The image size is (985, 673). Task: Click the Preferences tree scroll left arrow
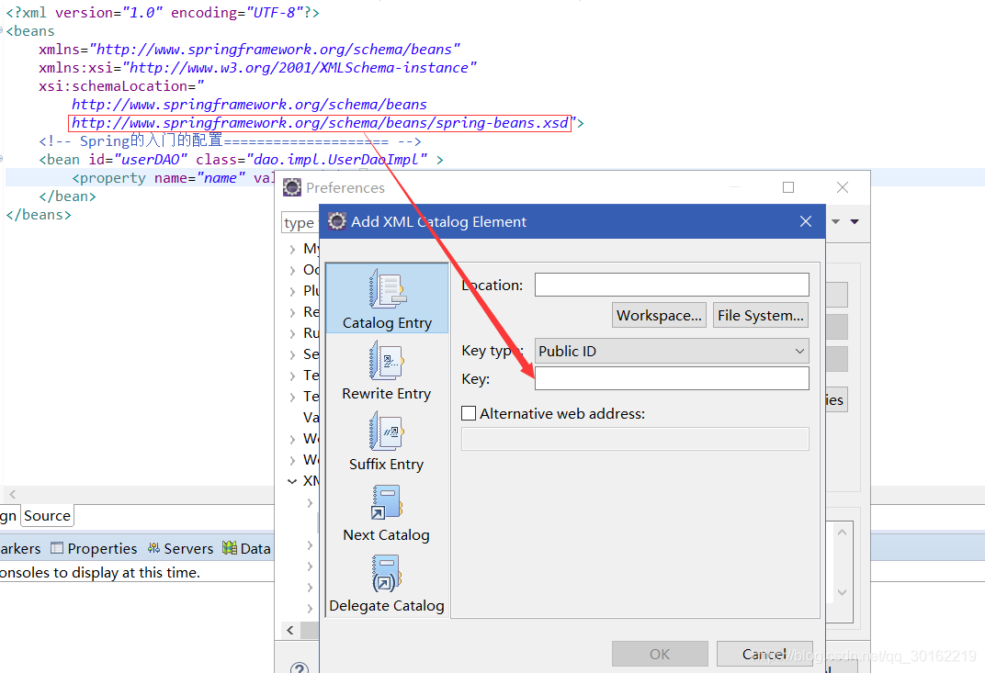[290, 630]
